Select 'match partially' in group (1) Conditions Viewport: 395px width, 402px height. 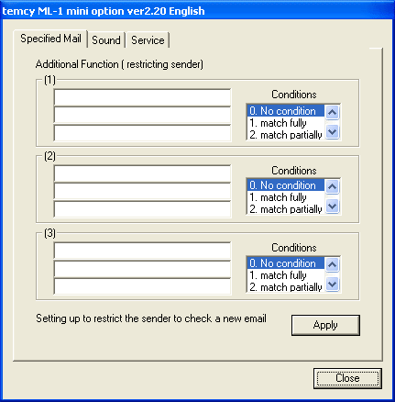tap(286, 135)
